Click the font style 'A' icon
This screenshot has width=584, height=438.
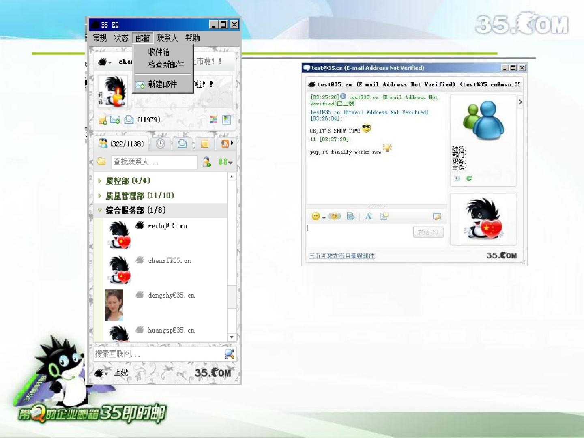click(x=368, y=216)
